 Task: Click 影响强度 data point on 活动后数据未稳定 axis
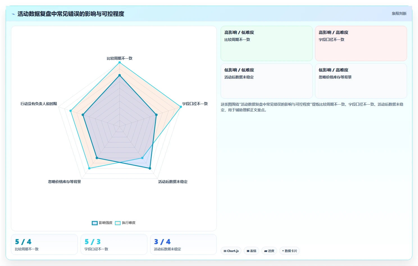coord(150,168)
